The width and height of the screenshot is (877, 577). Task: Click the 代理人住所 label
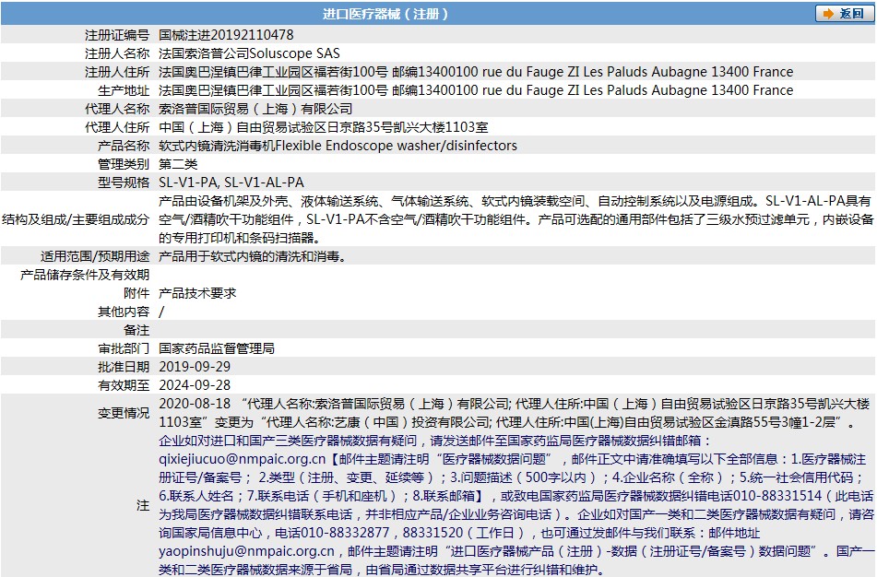[117, 127]
